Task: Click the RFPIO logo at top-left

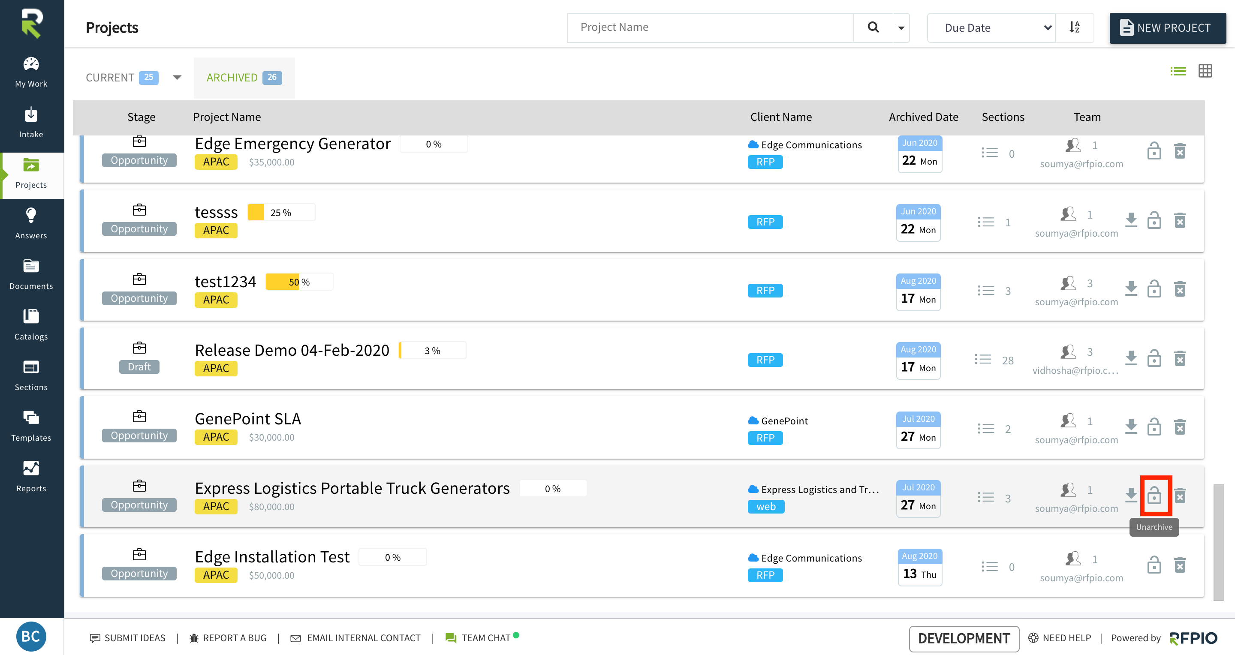Action: pos(32,23)
